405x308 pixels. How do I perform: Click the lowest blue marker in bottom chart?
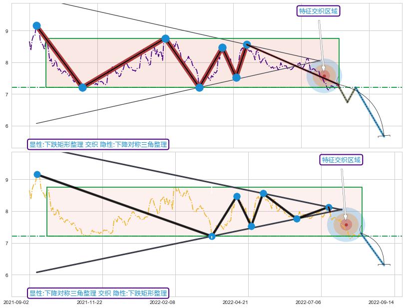pyautogui.click(x=211, y=236)
